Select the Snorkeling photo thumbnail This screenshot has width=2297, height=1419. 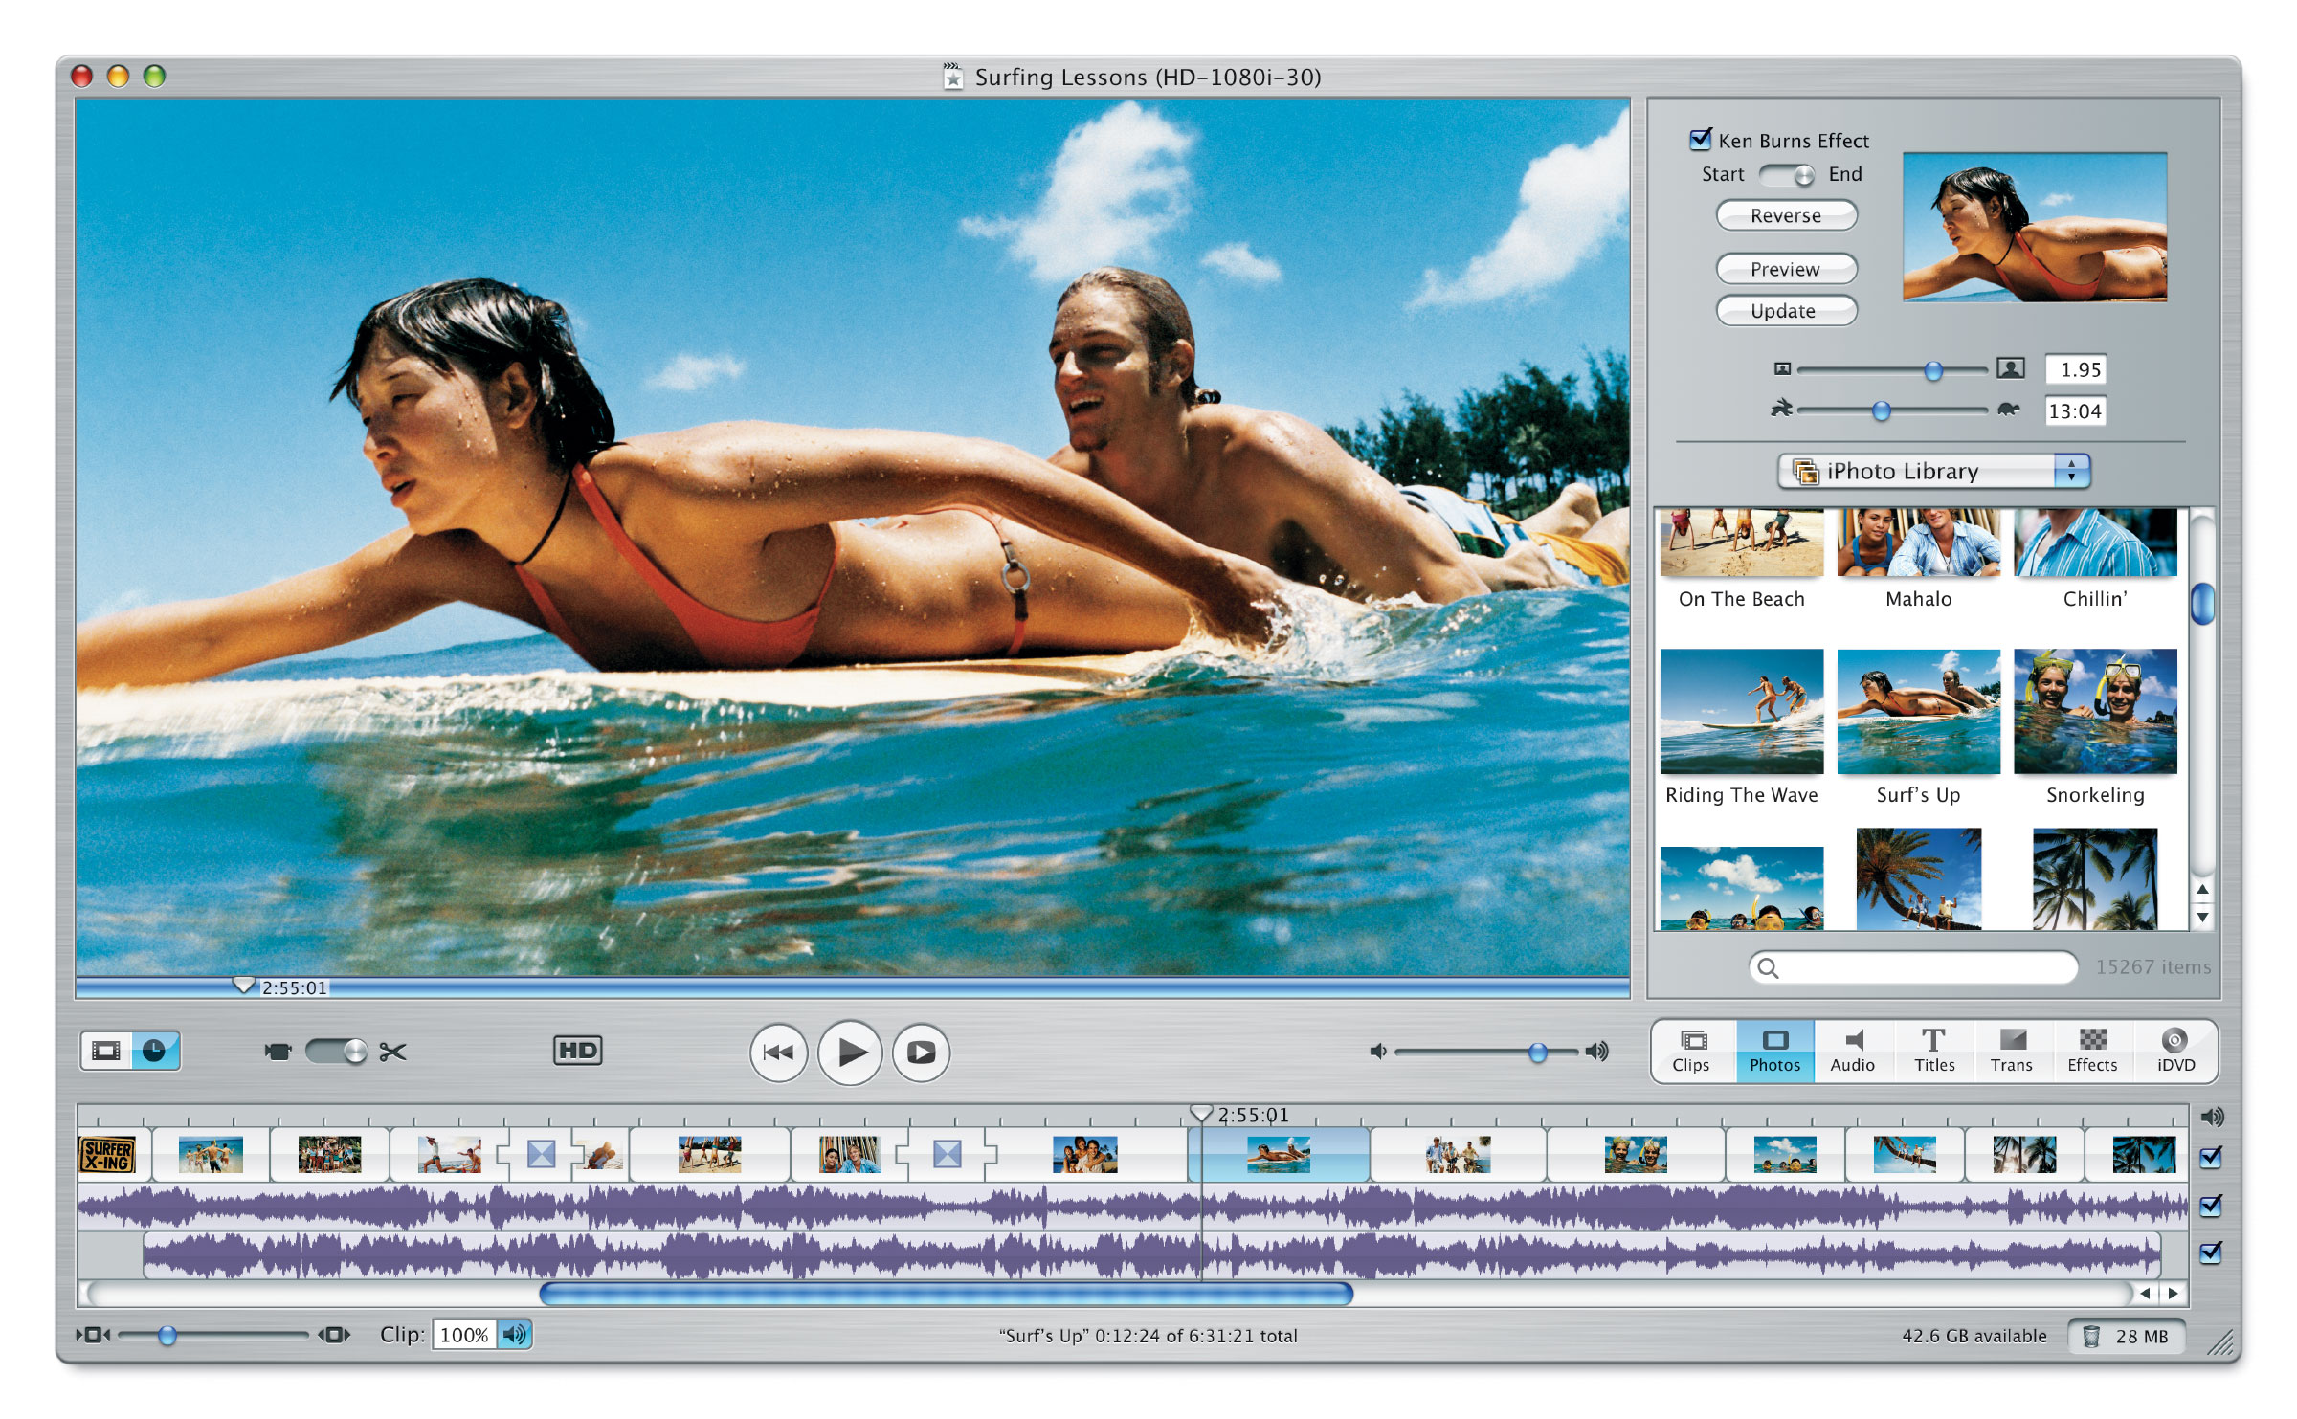click(2095, 712)
